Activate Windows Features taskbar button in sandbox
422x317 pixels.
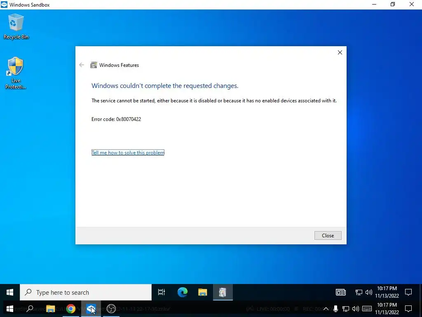(223, 292)
